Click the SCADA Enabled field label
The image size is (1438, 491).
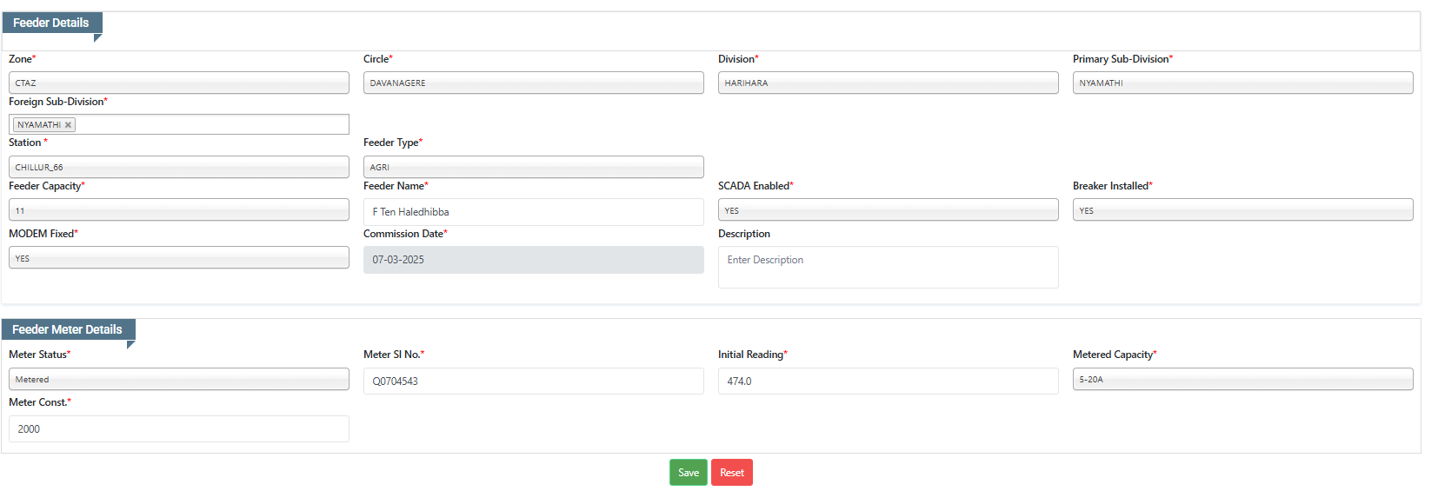756,186
